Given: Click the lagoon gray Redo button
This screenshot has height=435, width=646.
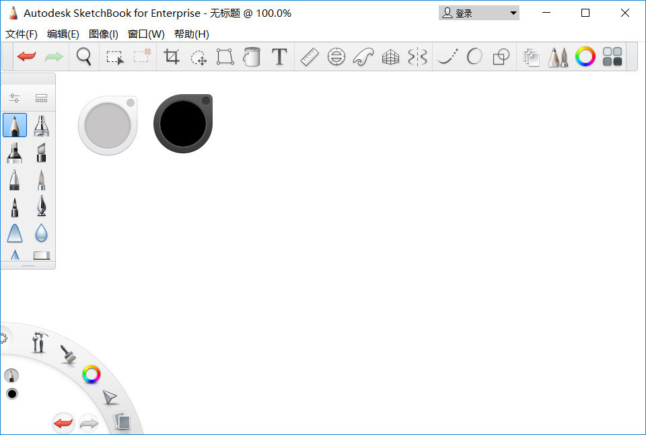Looking at the screenshot, I should click(x=89, y=423).
